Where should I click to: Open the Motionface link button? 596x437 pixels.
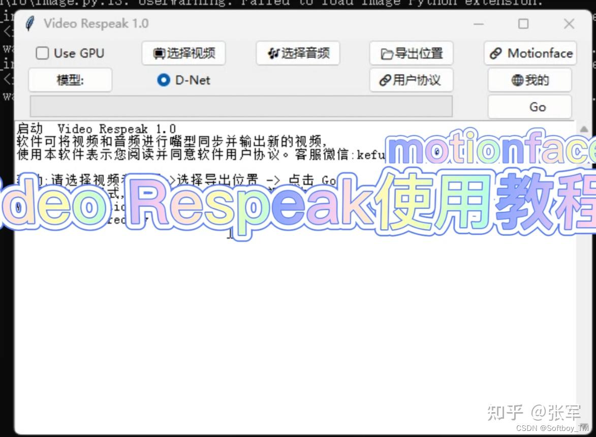click(x=530, y=53)
